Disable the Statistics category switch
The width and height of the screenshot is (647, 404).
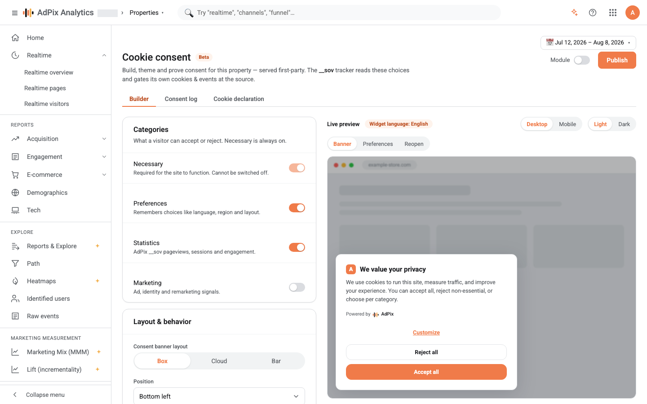[297, 247]
